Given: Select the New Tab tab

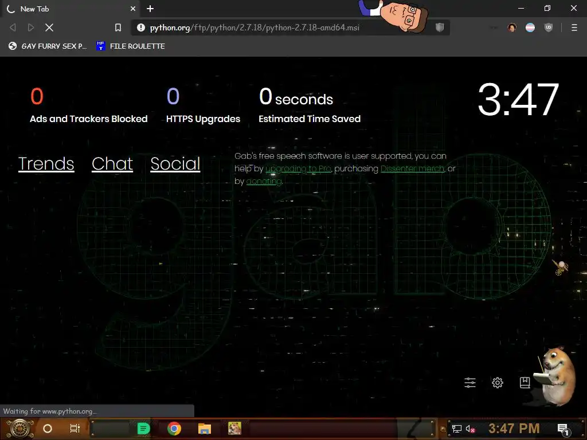Looking at the screenshot, I should point(70,9).
